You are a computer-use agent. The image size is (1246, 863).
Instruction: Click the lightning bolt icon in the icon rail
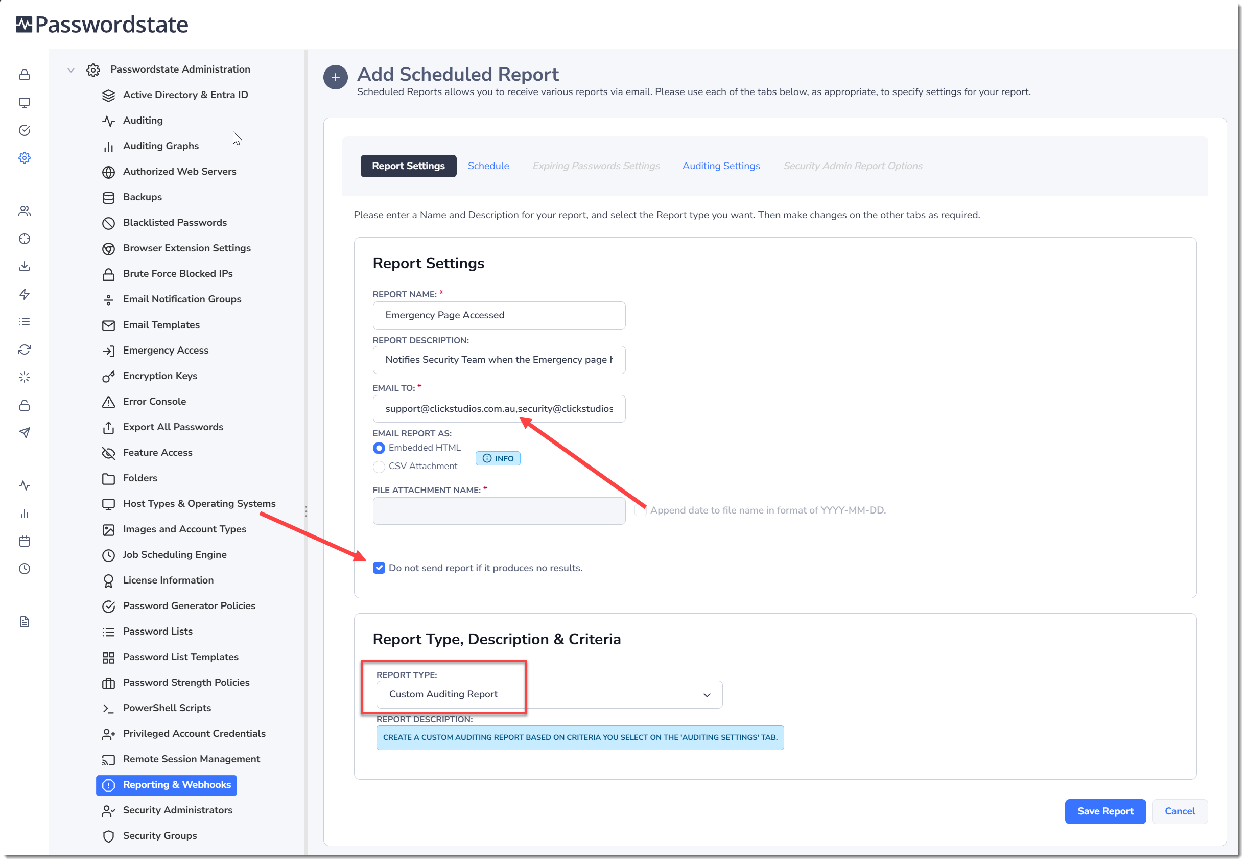[25, 294]
